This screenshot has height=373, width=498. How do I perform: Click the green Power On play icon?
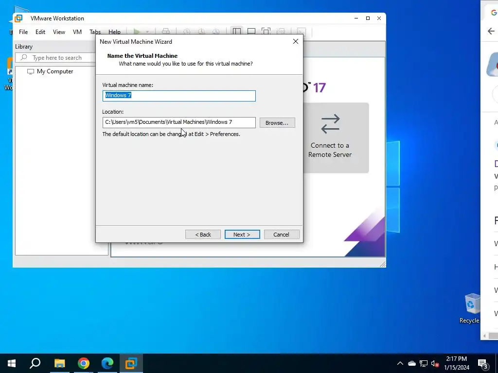pyautogui.click(x=137, y=32)
